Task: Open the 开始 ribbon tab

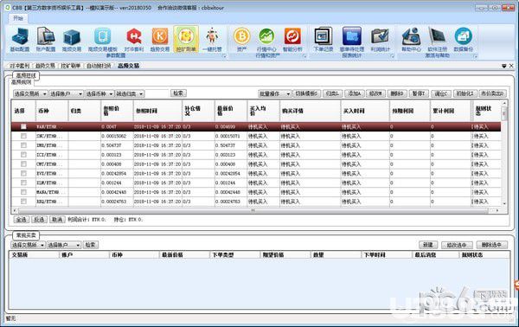Action: pos(18,18)
